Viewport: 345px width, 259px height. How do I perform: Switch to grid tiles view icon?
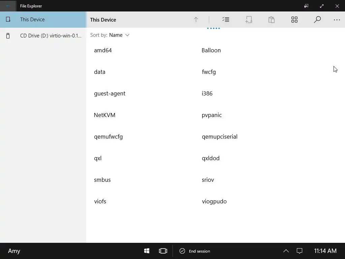294,20
